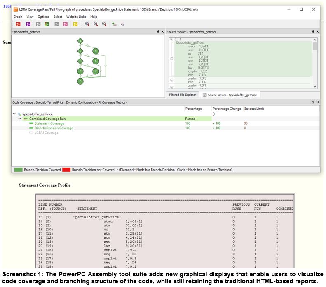
Task: Select circle node 6 in flowgraph
Action: [x=96, y=61]
